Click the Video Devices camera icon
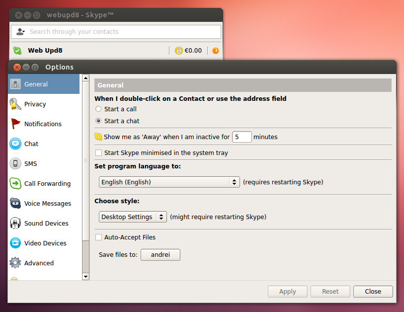Viewport: 404px width, 312px height. coord(15,243)
